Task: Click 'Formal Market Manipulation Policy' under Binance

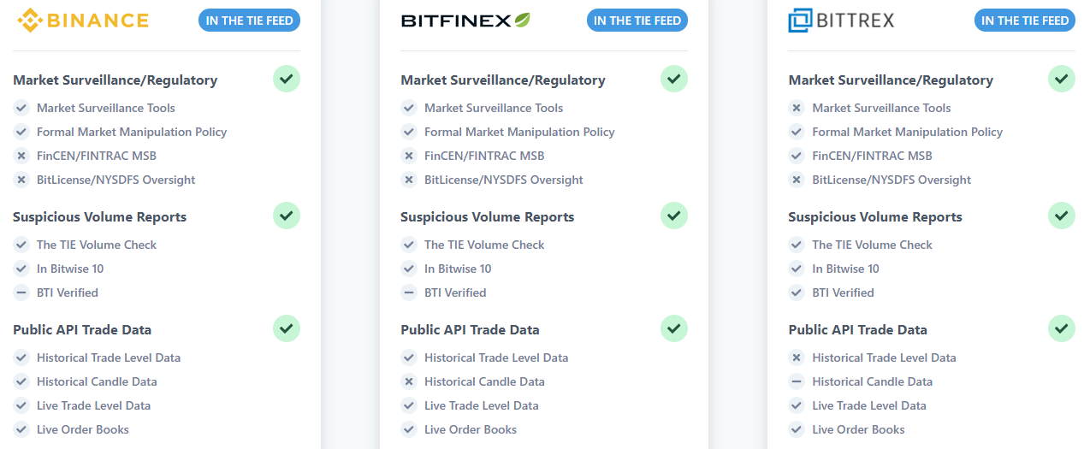Action: (132, 132)
